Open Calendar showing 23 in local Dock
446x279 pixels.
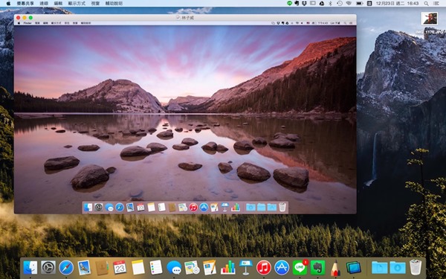[x=120, y=268]
